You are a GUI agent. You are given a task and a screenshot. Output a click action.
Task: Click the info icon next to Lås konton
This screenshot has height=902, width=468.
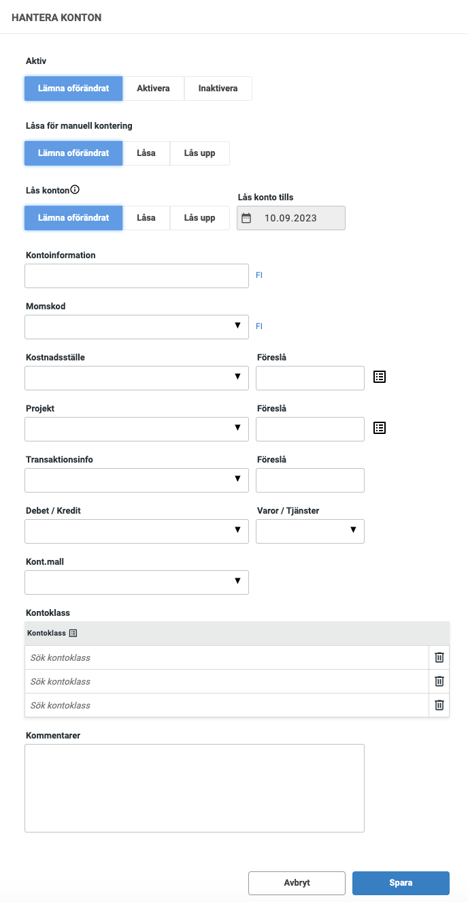point(76,190)
